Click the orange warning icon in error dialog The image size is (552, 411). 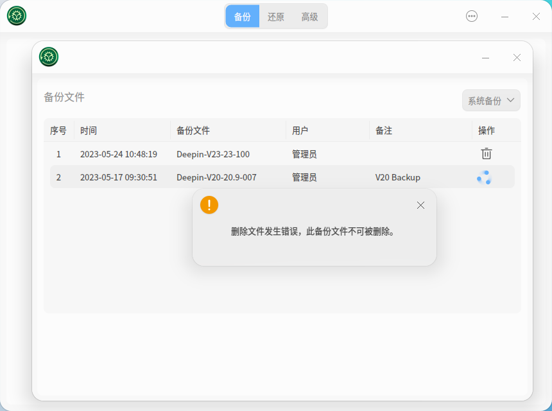click(x=209, y=205)
